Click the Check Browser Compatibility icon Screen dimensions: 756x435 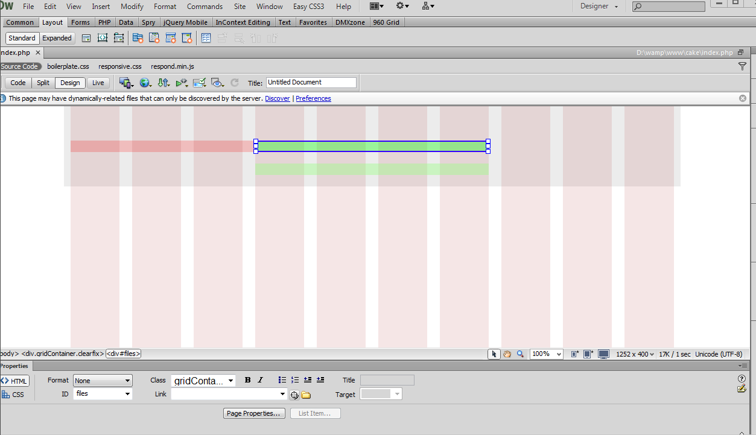(x=200, y=83)
